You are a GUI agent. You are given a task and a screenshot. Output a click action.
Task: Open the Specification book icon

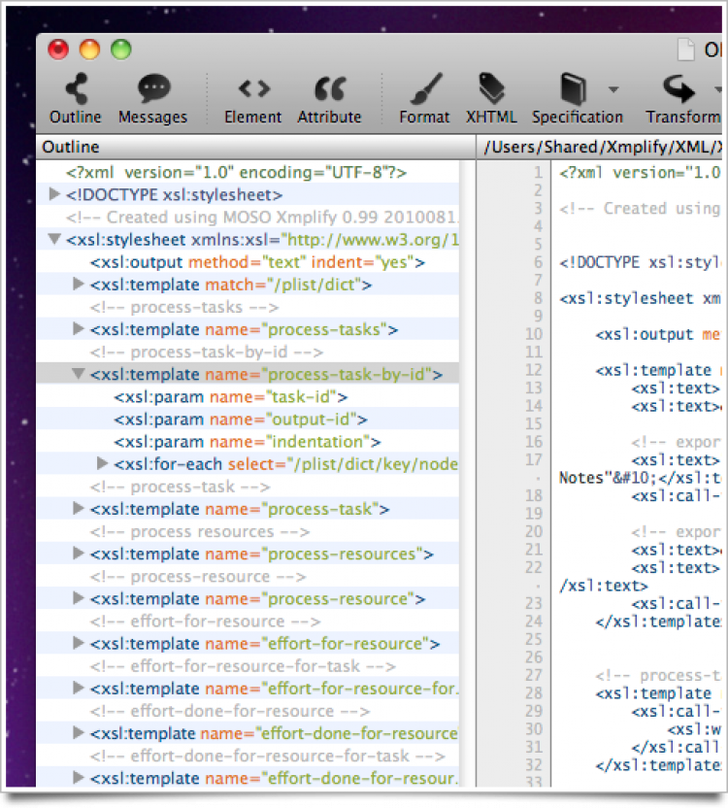[573, 88]
